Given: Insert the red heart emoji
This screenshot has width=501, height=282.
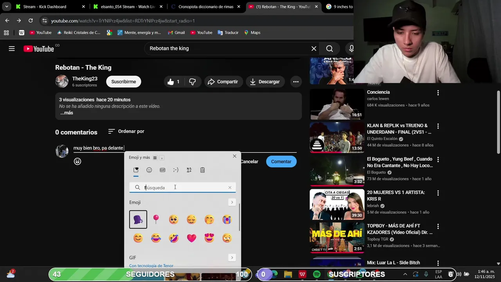Looking at the screenshot, I should coord(191,238).
